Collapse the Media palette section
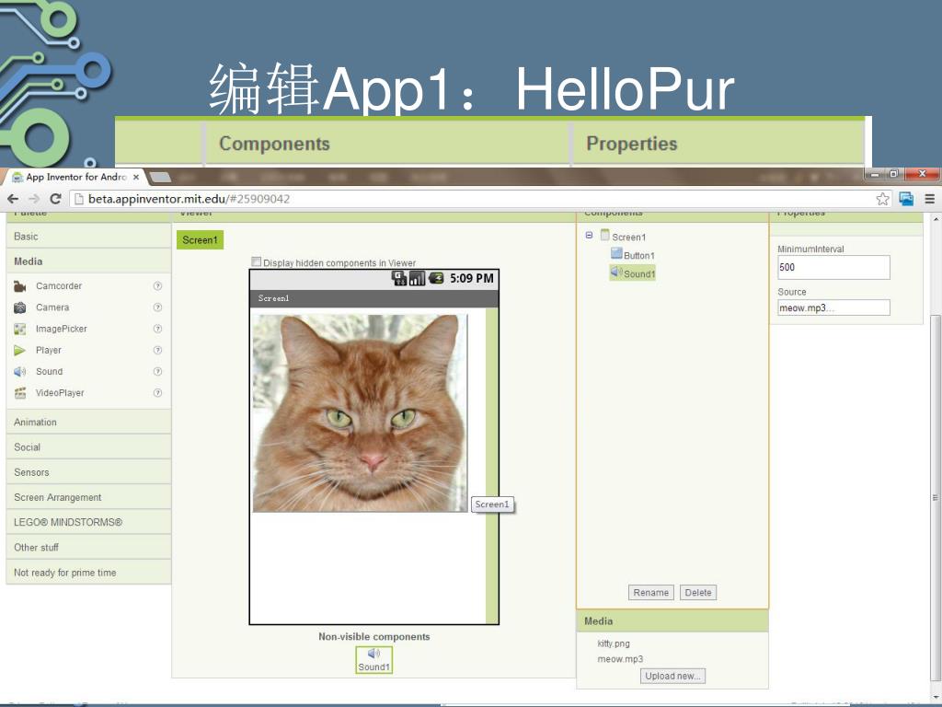Screen dimensions: 942x707 click(x=89, y=261)
